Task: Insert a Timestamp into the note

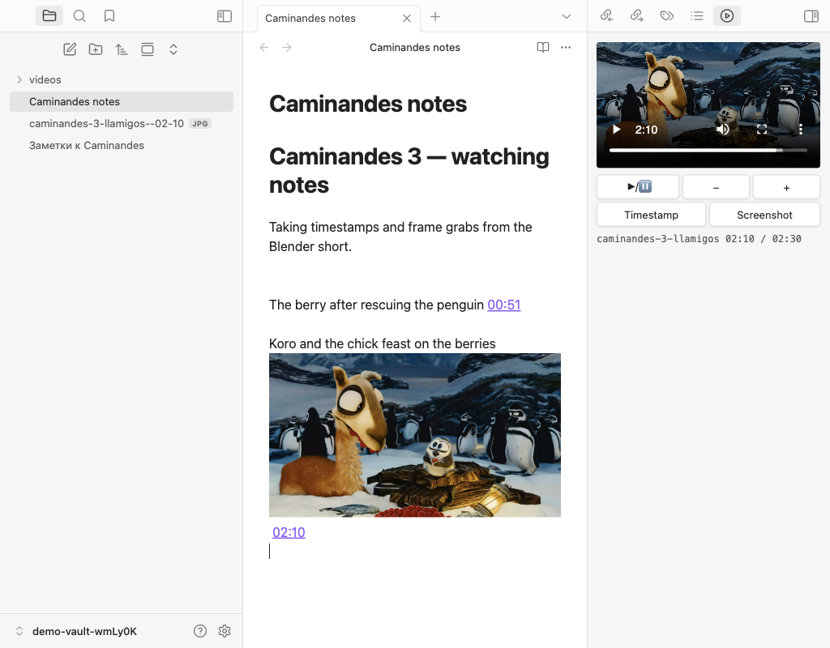Action: (651, 215)
